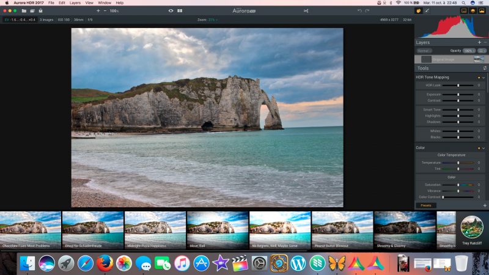Image resolution: width=489 pixels, height=275 pixels.
Task: Launch Firefox from the dock
Action: pos(105,263)
